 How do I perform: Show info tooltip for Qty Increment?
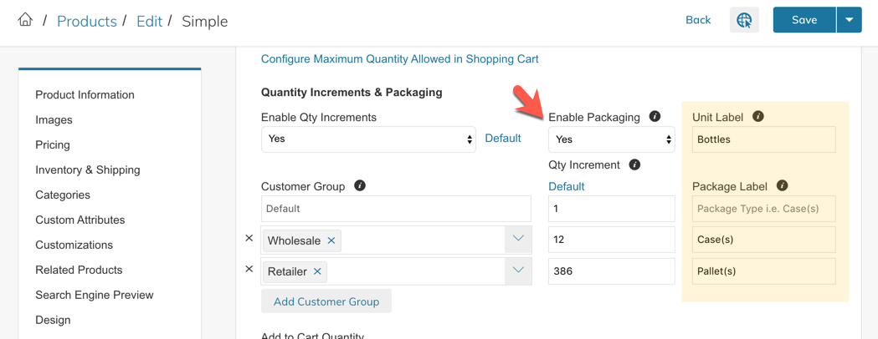634,164
